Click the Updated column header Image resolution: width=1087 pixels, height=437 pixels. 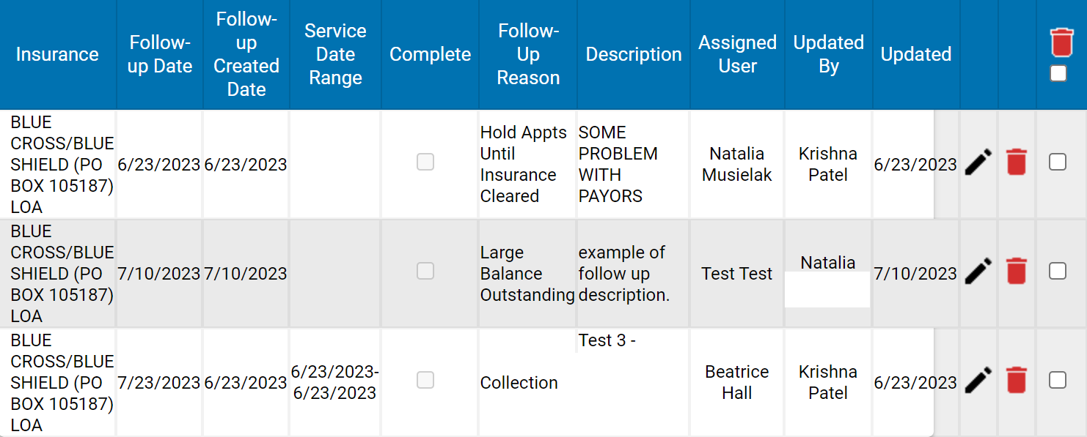915,54
